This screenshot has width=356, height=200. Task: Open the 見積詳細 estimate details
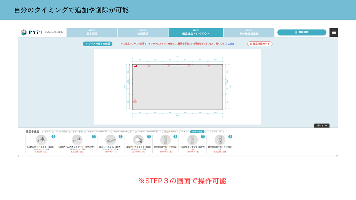tap(302, 32)
